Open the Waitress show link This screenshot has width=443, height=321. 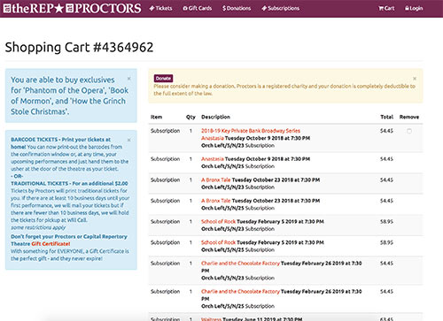[211, 319]
